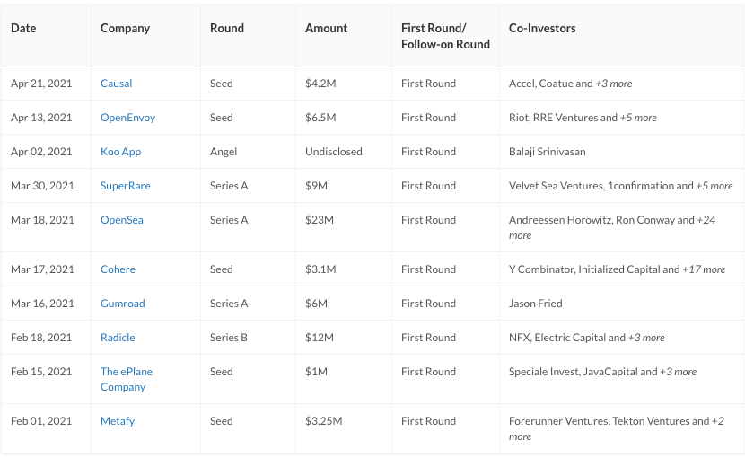Show '+5 more' co-investors for SuperRare
The height and width of the screenshot is (458, 745).
tap(714, 186)
